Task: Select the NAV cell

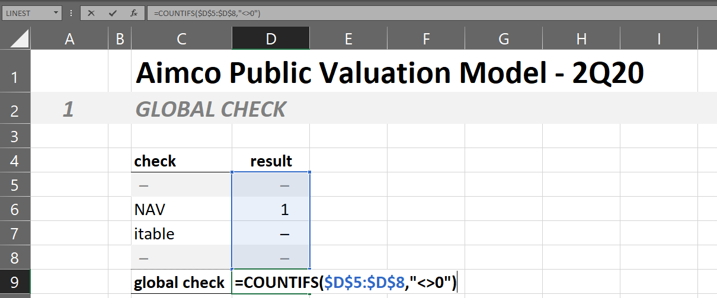Action: (181, 209)
